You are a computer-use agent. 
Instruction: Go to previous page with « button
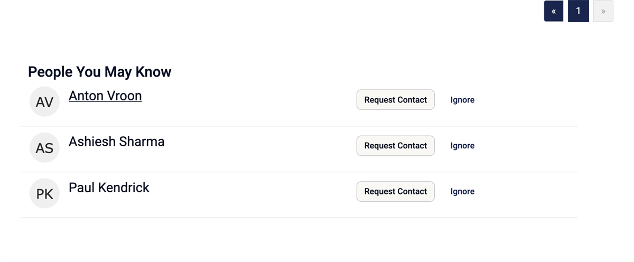553,11
